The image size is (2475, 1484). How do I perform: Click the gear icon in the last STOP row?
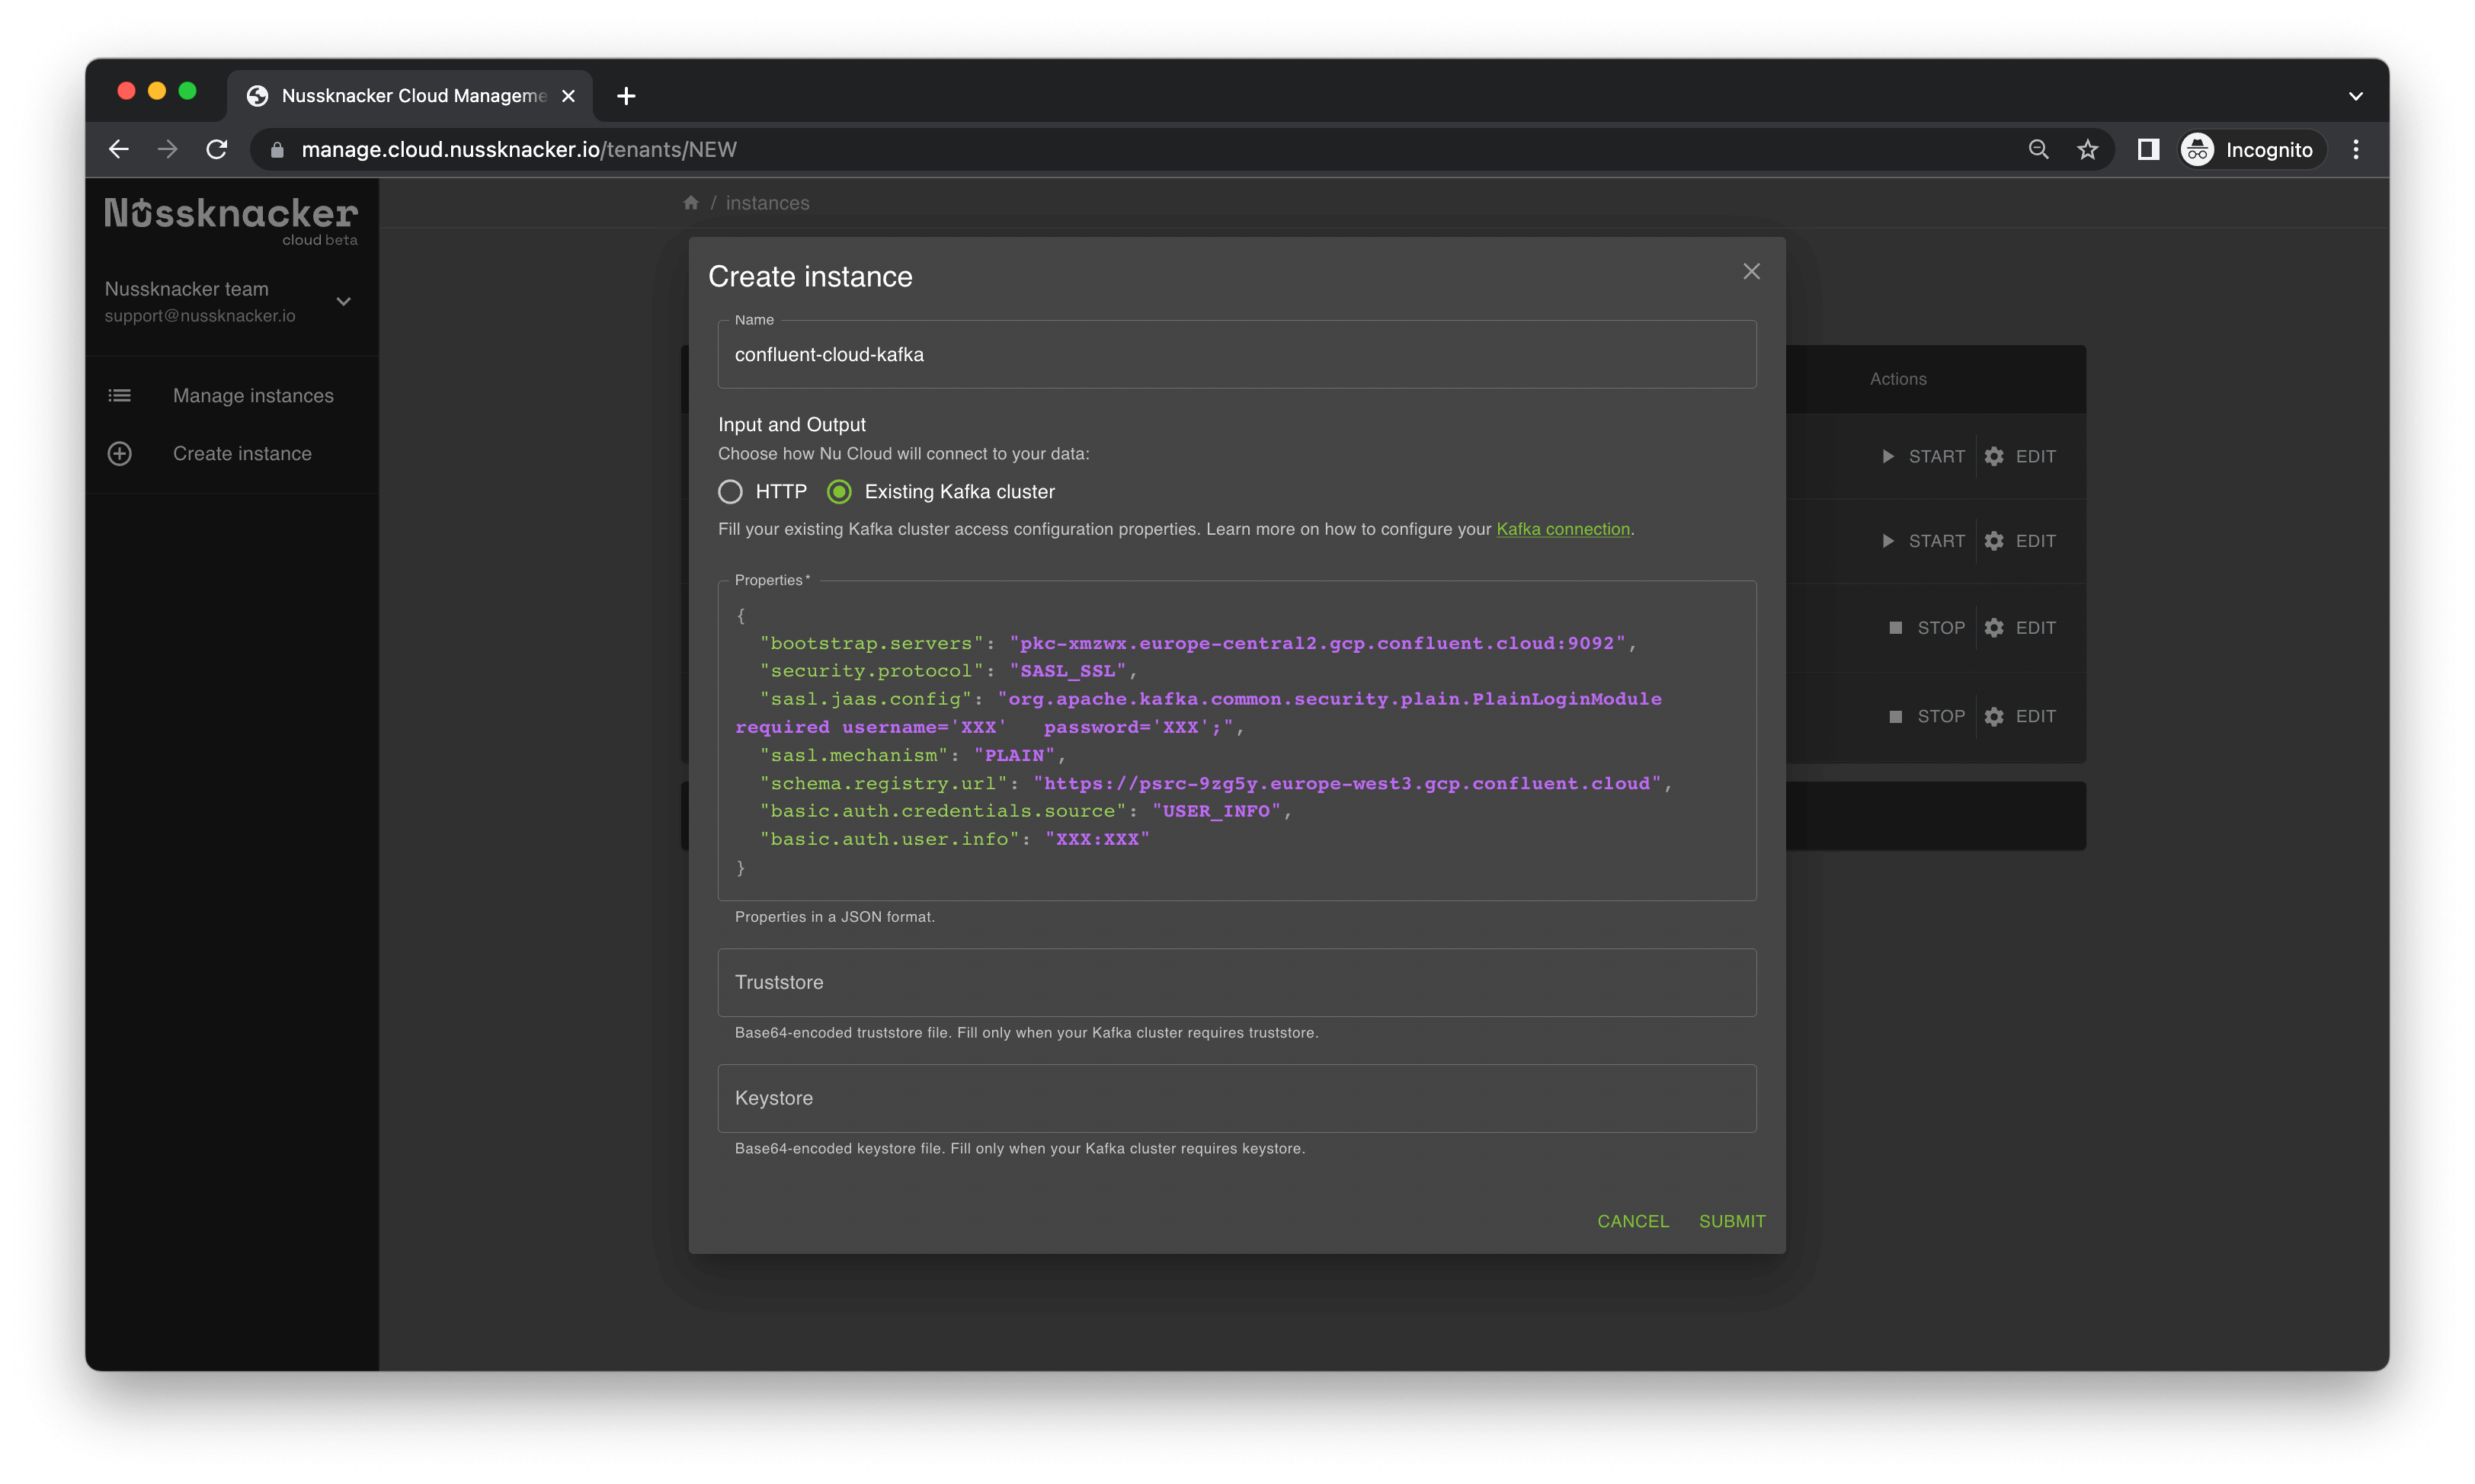[1993, 716]
